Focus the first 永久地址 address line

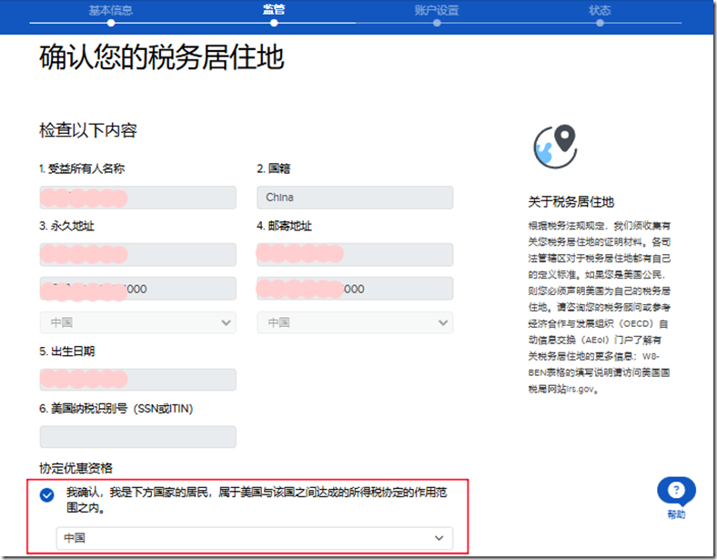click(137, 255)
